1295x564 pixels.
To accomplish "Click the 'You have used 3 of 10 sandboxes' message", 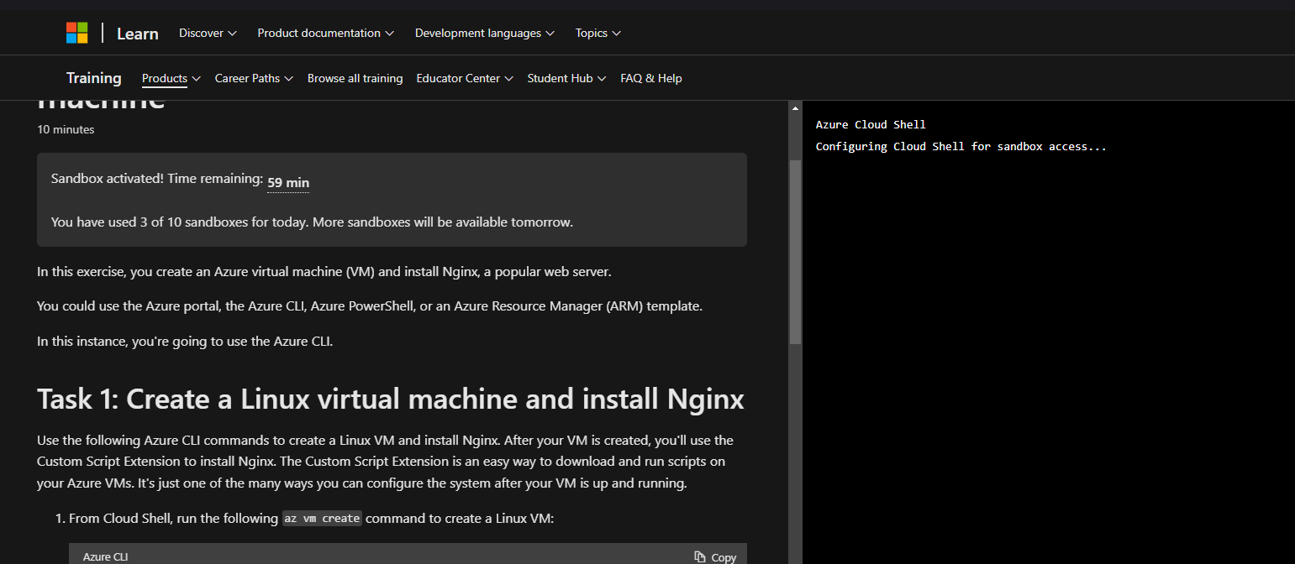I will tap(312, 222).
